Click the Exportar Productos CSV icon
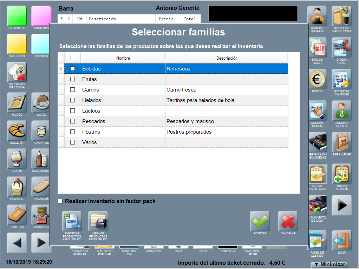Viewport: 359px width, 269px height. tap(72, 221)
